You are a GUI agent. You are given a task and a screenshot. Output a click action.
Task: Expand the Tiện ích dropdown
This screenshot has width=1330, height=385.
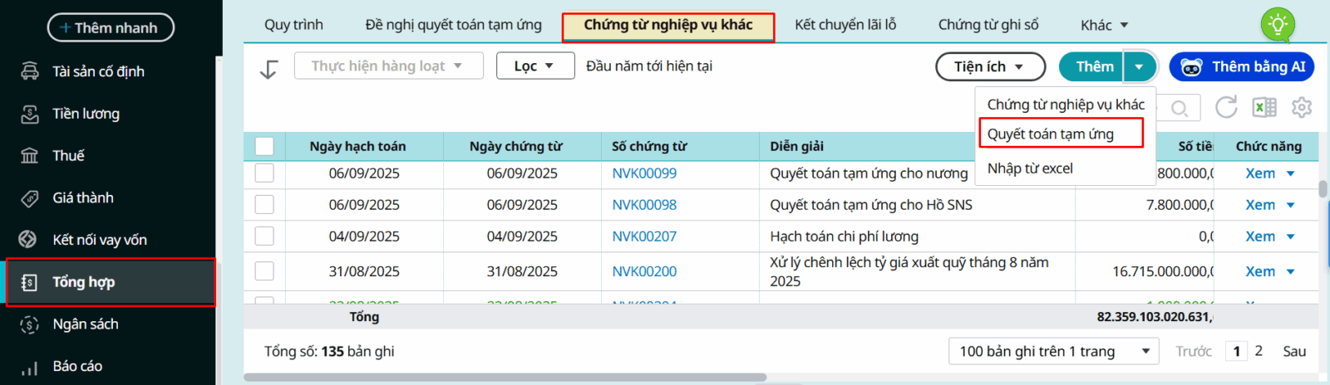click(x=990, y=66)
